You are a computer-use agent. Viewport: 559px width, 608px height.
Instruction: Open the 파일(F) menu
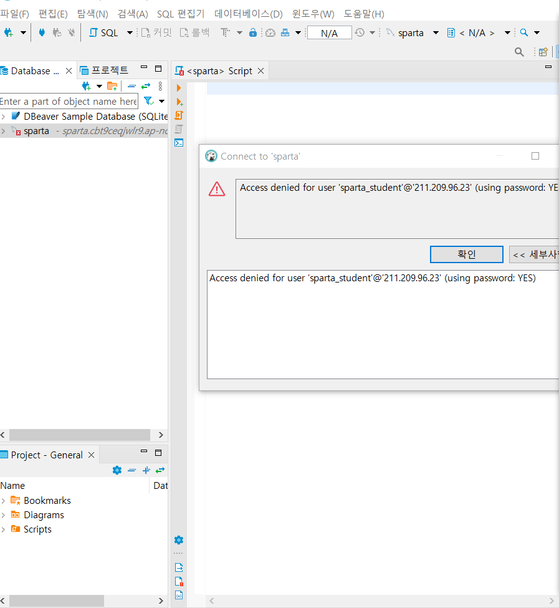point(15,14)
